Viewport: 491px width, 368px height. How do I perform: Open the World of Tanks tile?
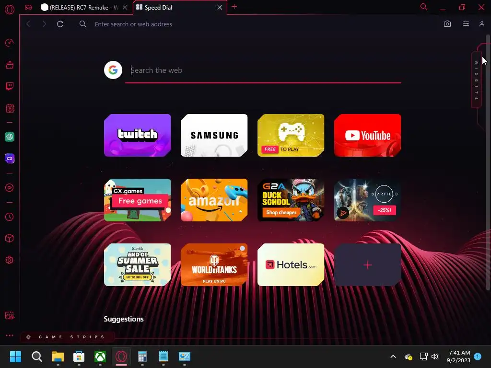(x=214, y=264)
